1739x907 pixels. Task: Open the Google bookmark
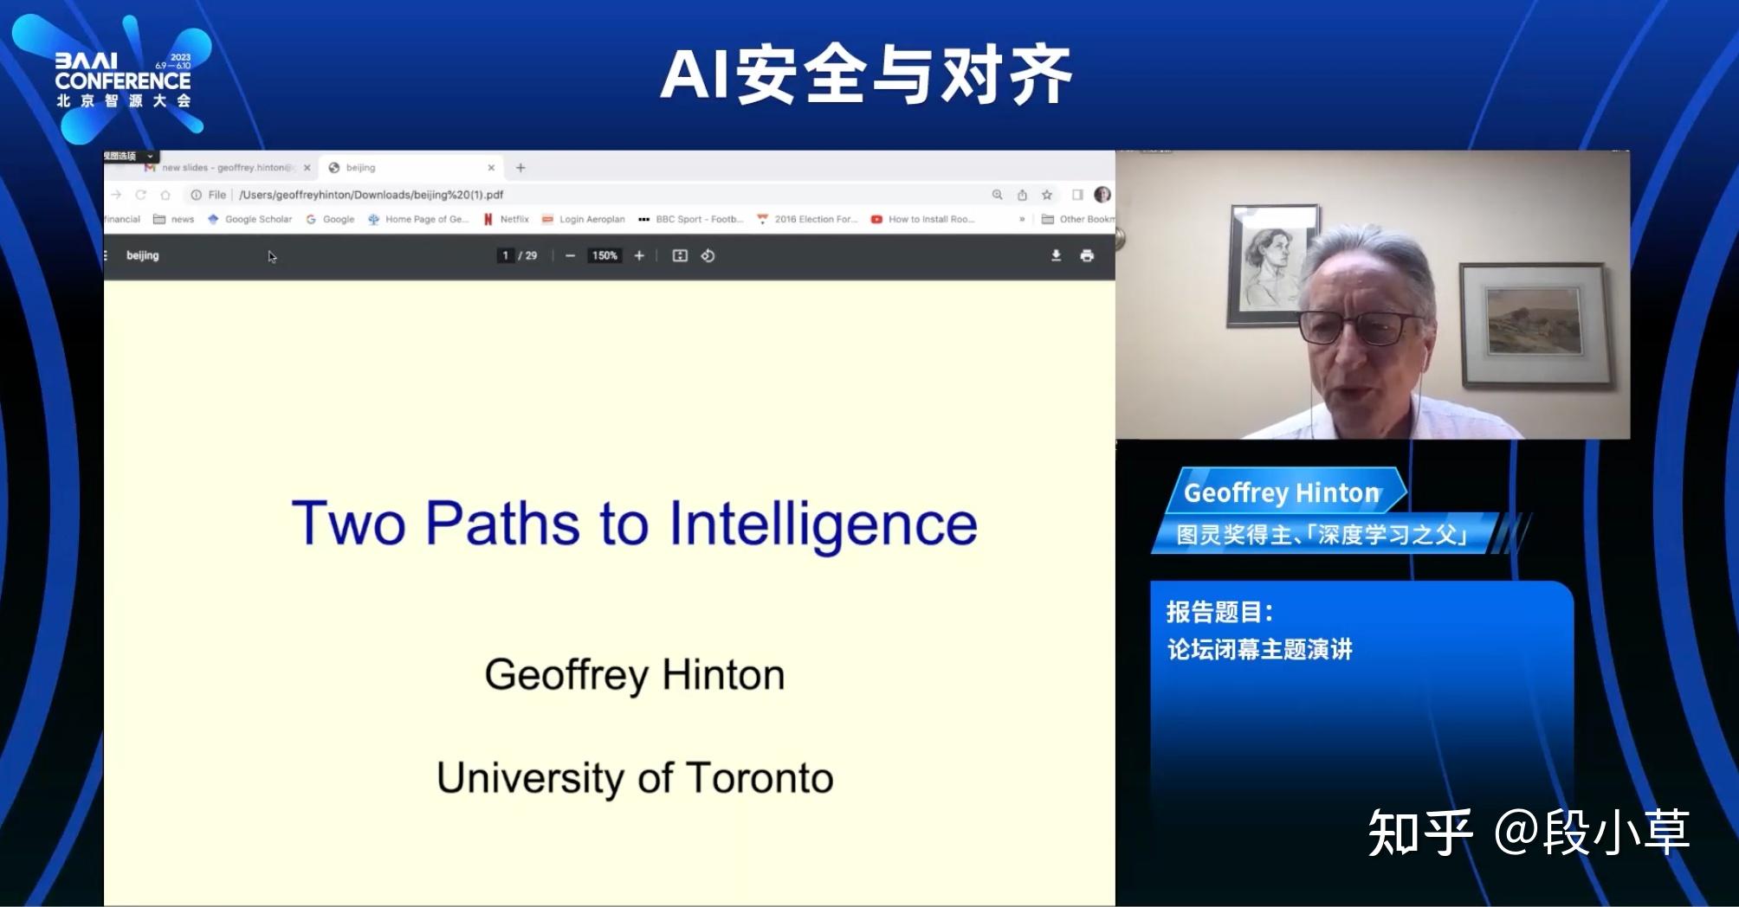[x=330, y=219]
